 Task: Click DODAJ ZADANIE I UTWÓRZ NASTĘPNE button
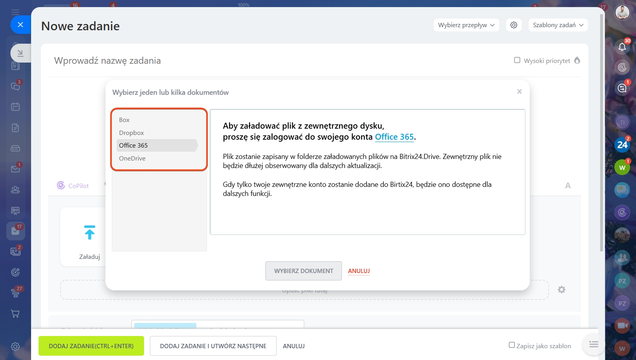point(213,346)
